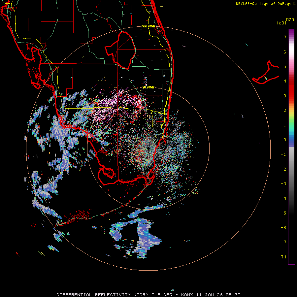The image size is (297, 297).
Task: Click the 0.5 DEG elevation text
Action: point(162,295)
